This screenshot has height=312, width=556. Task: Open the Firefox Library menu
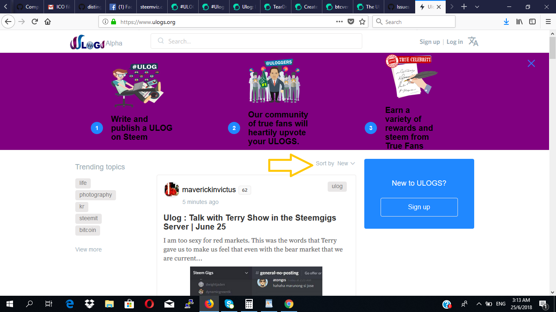coord(519,22)
